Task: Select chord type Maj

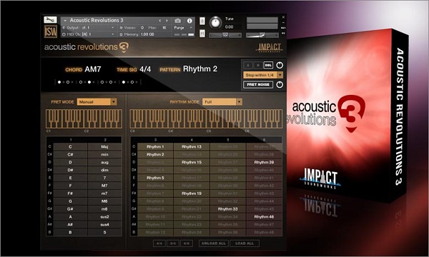Action: pos(104,146)
